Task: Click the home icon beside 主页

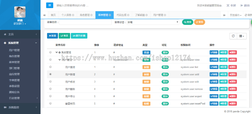Action: click(5, 34)
